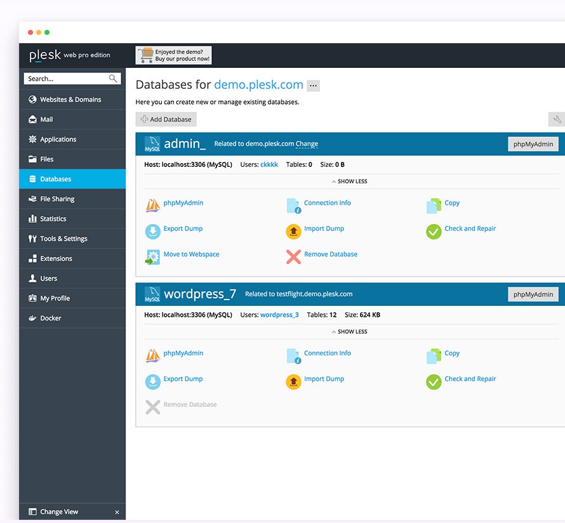Click the demo.plesk.com title link
565x523 pixels.
click(259, 84)
